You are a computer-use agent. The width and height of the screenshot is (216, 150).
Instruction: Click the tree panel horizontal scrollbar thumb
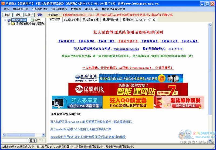pyautogui.click(x=21, y=135)
